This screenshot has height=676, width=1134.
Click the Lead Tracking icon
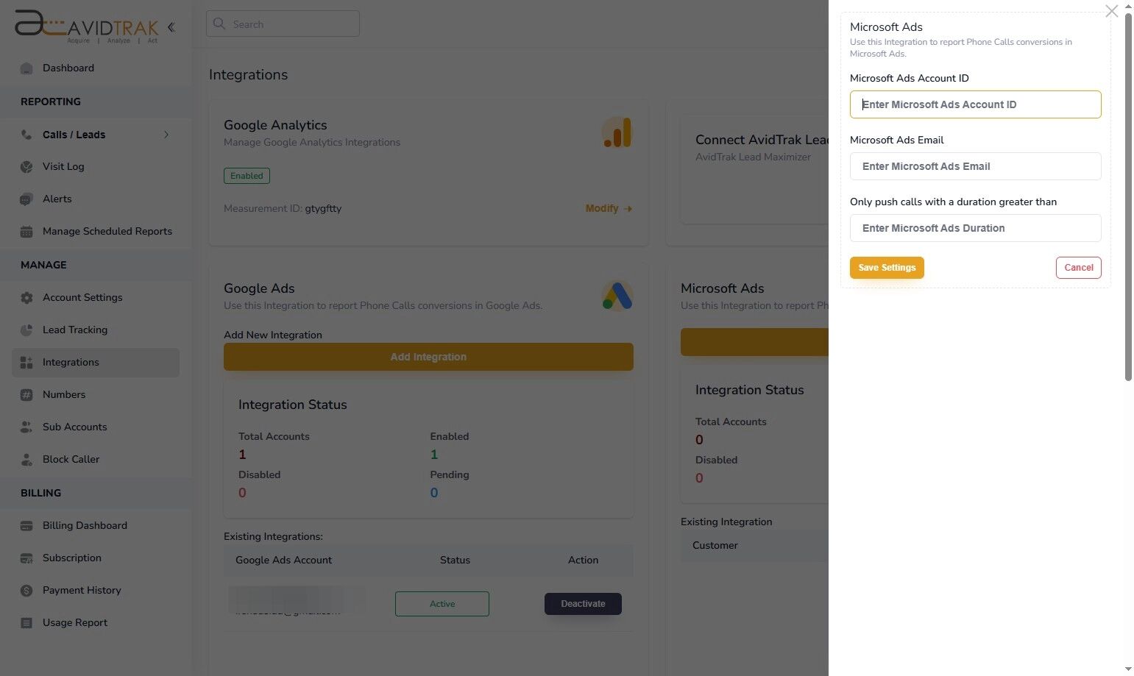[x=27, y=330]
